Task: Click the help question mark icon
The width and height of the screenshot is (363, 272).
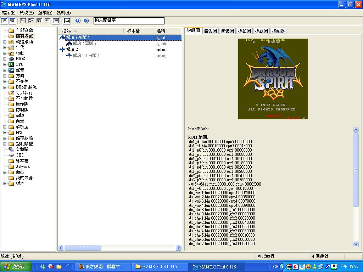Action: pyautogui.click(x=86, y=21)
